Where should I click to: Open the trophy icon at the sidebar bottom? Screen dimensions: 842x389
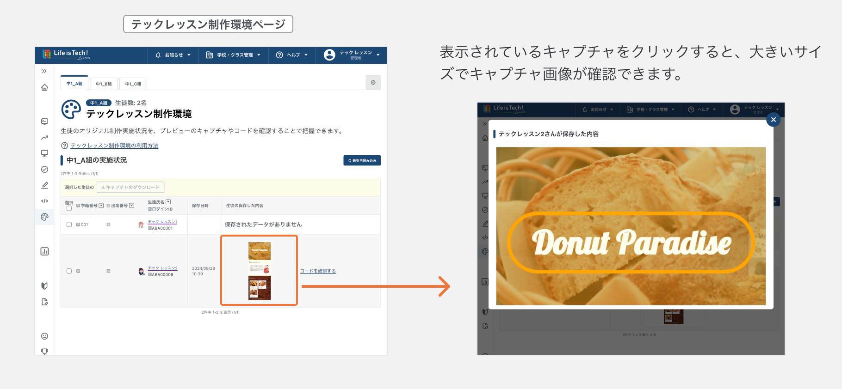(x=44, y=352)
